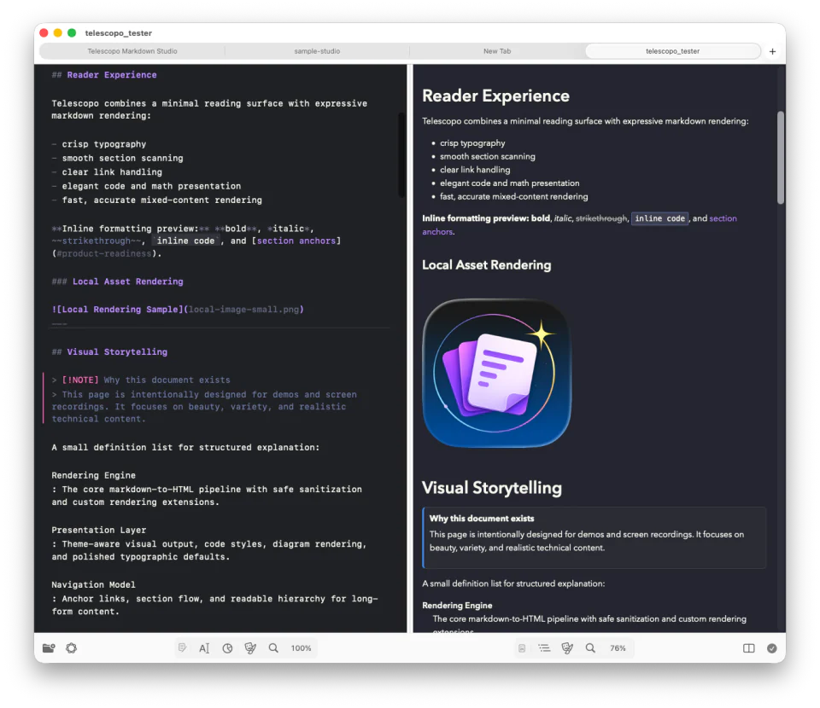
Task: Click the Visual Storytelling preview heading
Action: pos(492,488)
